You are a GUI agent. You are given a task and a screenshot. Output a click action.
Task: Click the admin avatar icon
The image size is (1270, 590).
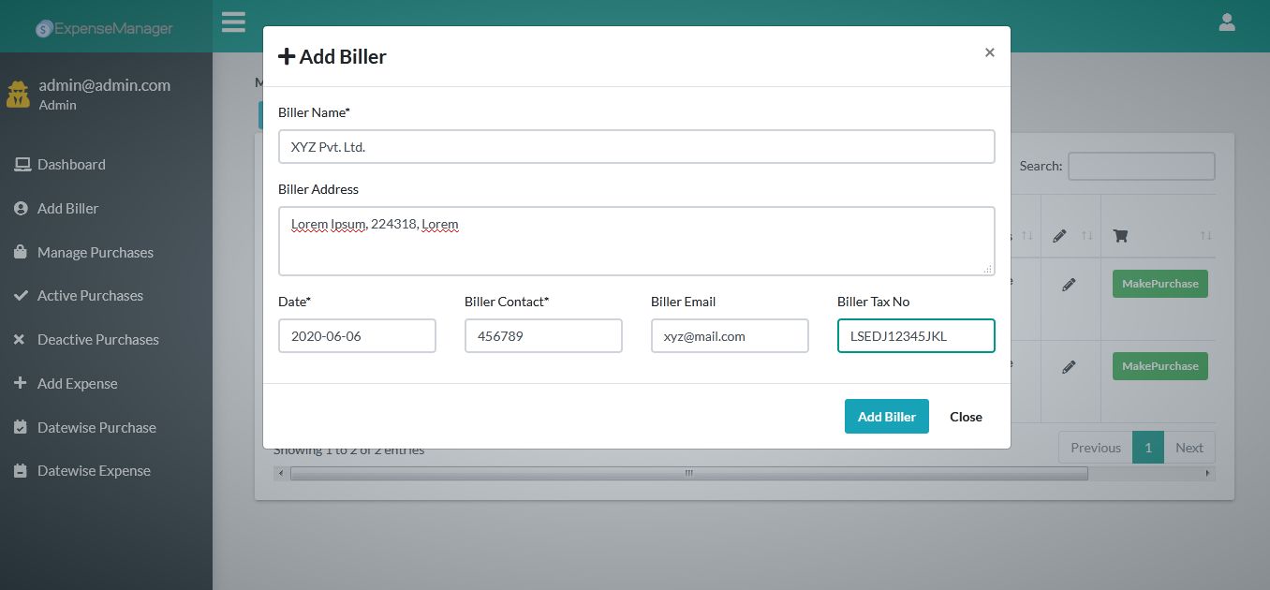tap(18, 94)
